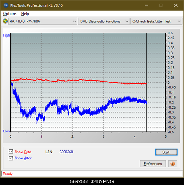
Task: Open the Help menu
Action: [x=25, y=14]
